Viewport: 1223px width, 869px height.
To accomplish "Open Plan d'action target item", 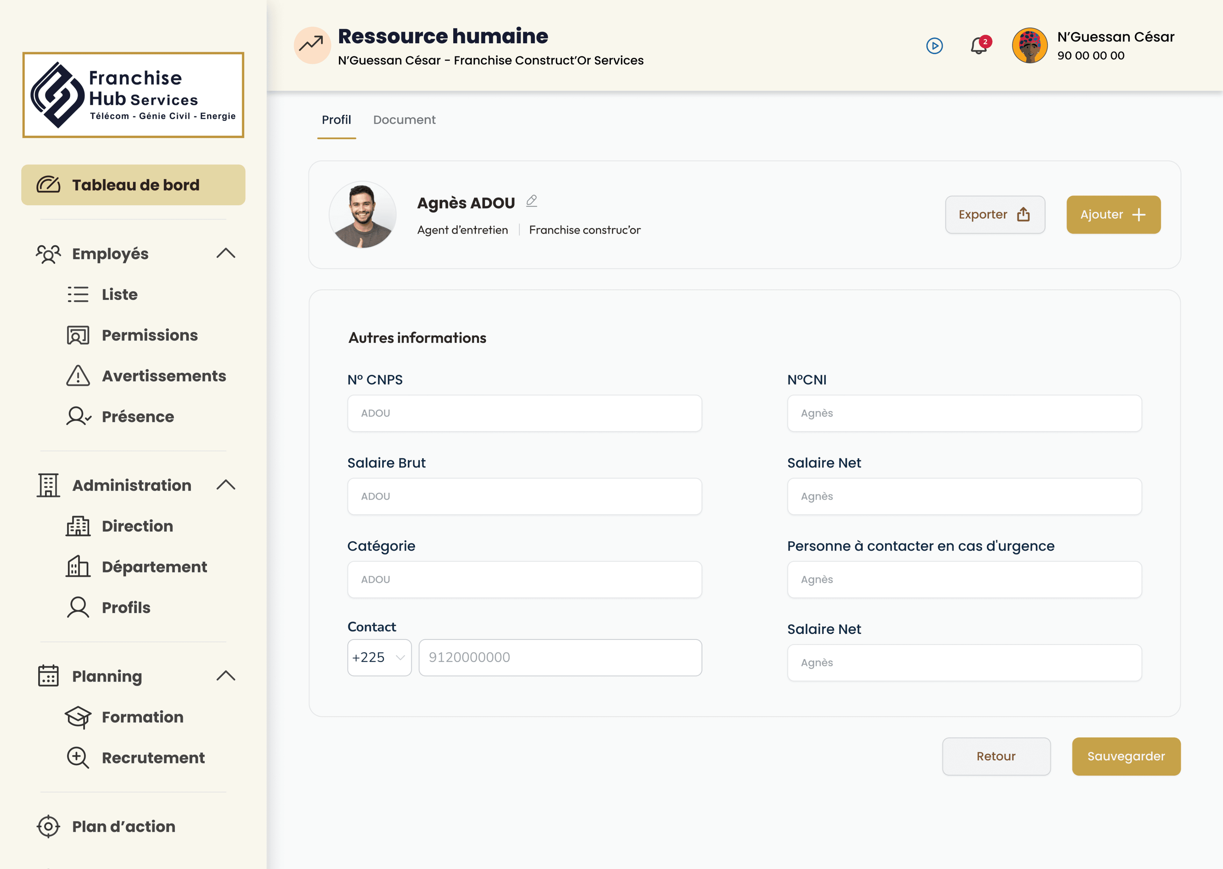I will tap(123, 827).
